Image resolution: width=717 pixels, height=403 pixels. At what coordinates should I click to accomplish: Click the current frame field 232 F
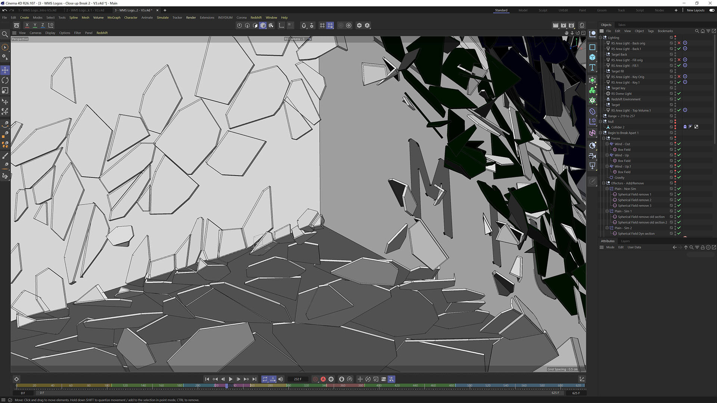click(x=298, y=379)
